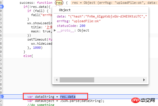
Task: Click the Object header in popup
Action: 65,10
